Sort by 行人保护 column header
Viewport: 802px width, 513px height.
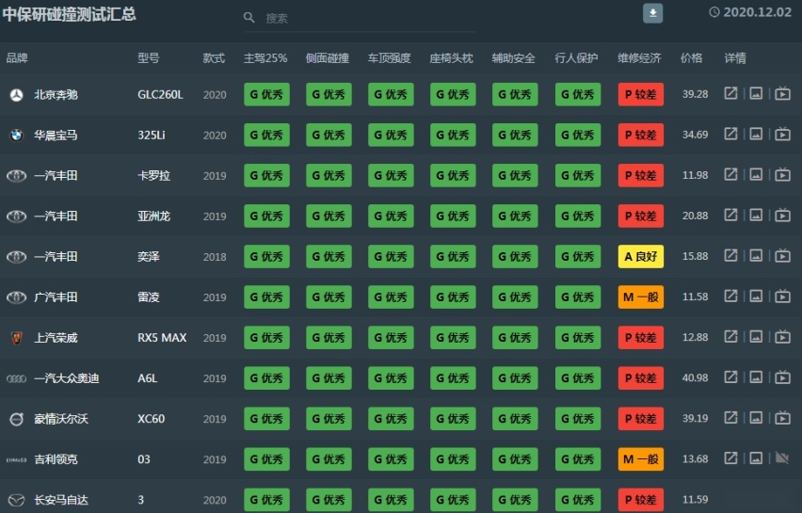click(x=576, y=57)
